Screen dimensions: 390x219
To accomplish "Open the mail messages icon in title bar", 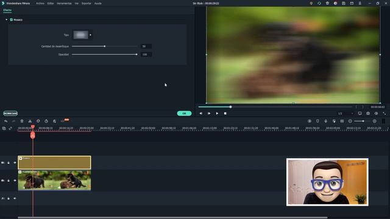I will tap(352, 4).
